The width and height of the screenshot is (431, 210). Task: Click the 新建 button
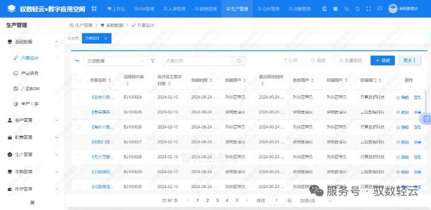[383, 61]
